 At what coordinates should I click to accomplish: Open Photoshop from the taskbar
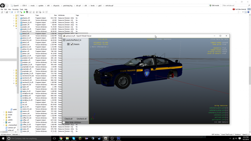pyautogui.click(x=118, y=138)
